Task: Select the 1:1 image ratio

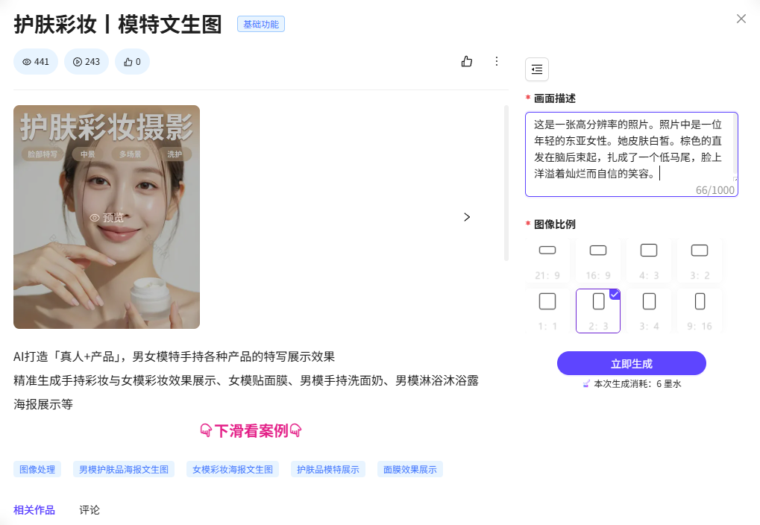Action: (547, 311)
